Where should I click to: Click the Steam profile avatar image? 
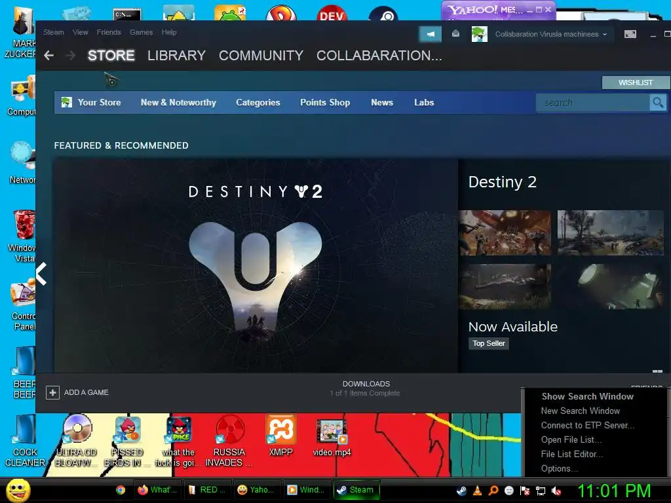point(479,34)
